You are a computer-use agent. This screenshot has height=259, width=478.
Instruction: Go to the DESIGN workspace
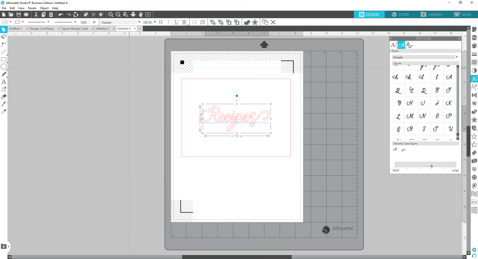[x=369, y=14]
